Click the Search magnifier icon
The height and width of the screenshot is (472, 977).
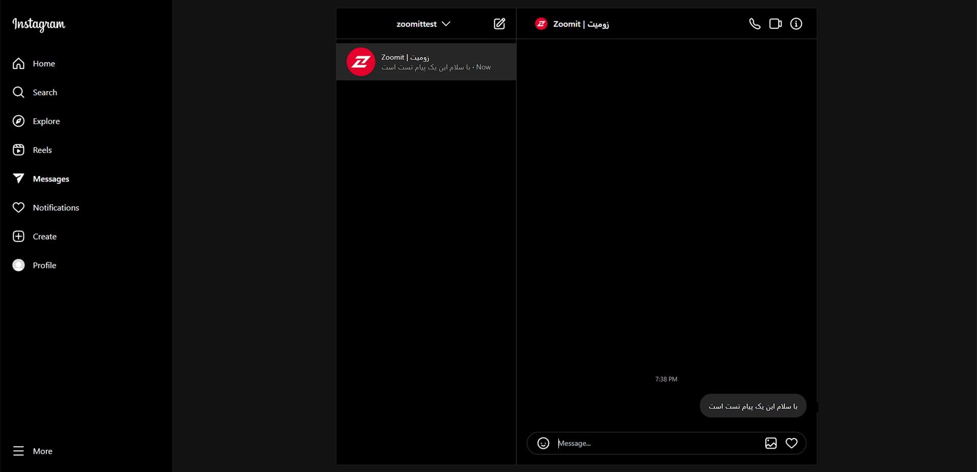click(18, 92)
